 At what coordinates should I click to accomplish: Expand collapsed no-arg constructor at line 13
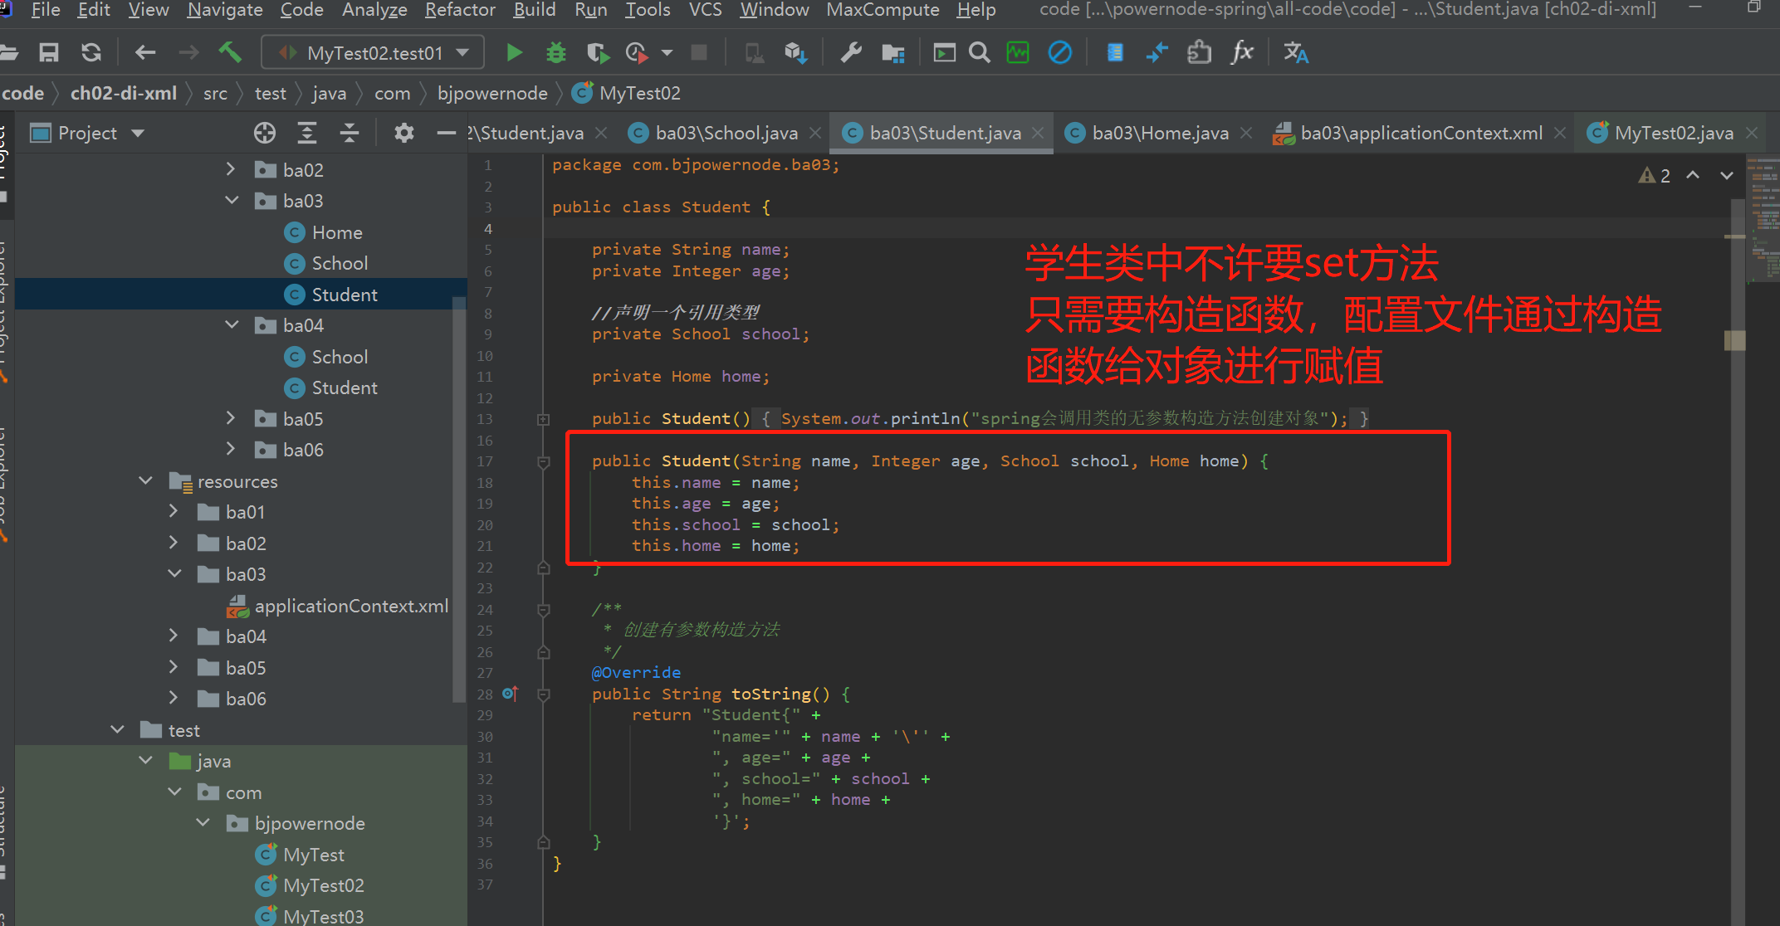tap(544, 419)
